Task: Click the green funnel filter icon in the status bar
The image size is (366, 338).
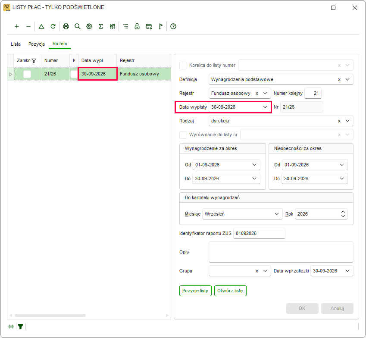Action: 21,326
